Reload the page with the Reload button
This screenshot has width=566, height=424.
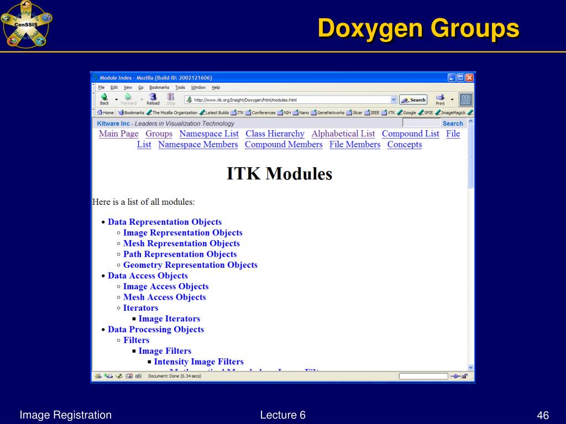[x=153, y=99]
